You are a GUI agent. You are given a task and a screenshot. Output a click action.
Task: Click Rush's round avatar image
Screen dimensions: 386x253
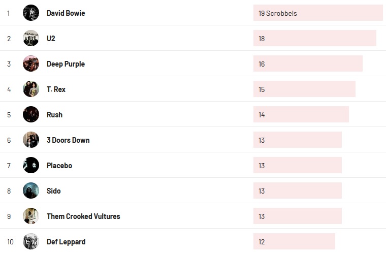coord(31,114)
